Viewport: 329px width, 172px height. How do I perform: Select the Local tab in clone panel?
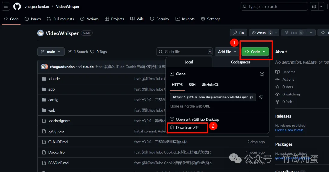pos(189,62)
